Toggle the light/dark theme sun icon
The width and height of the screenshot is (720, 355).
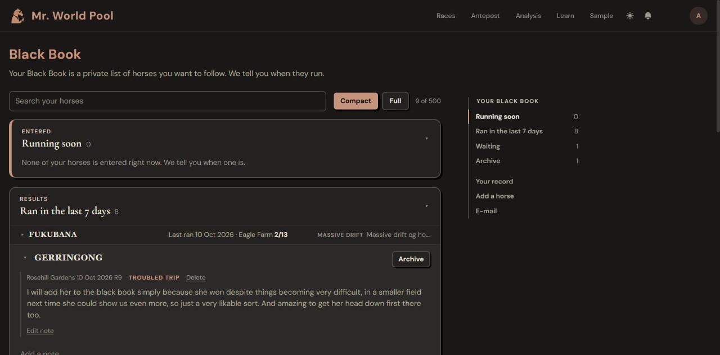pyautogui.click(x=630, y=16)
